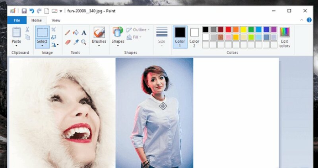Select the Pencil tool

68,33
